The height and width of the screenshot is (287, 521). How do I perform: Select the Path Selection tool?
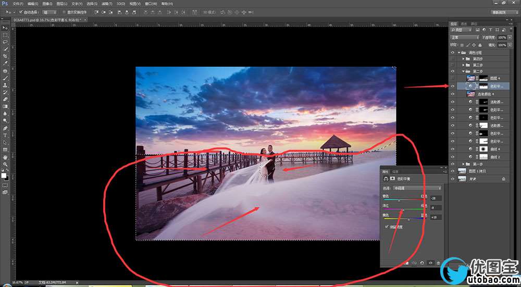[x=5, y=143]
